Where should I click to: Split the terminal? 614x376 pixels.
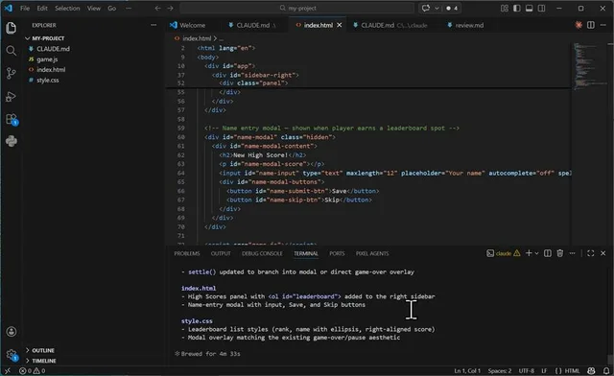pos(548,253)
